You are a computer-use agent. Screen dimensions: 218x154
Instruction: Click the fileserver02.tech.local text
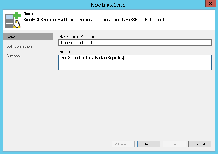tap(75, 43)
